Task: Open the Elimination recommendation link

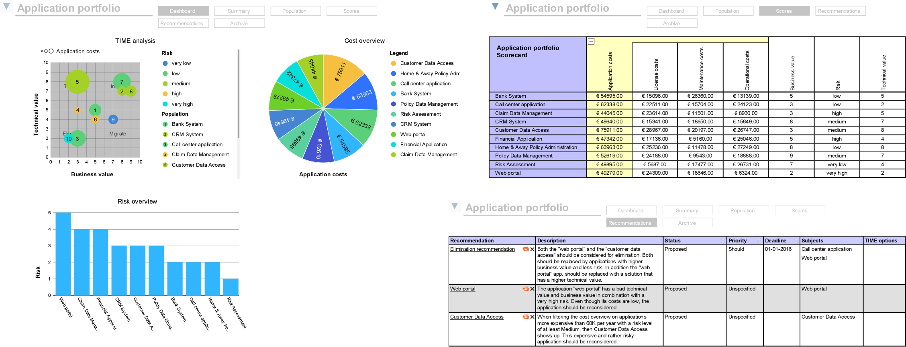Action: pyautogui.click(x=482, y=249)
